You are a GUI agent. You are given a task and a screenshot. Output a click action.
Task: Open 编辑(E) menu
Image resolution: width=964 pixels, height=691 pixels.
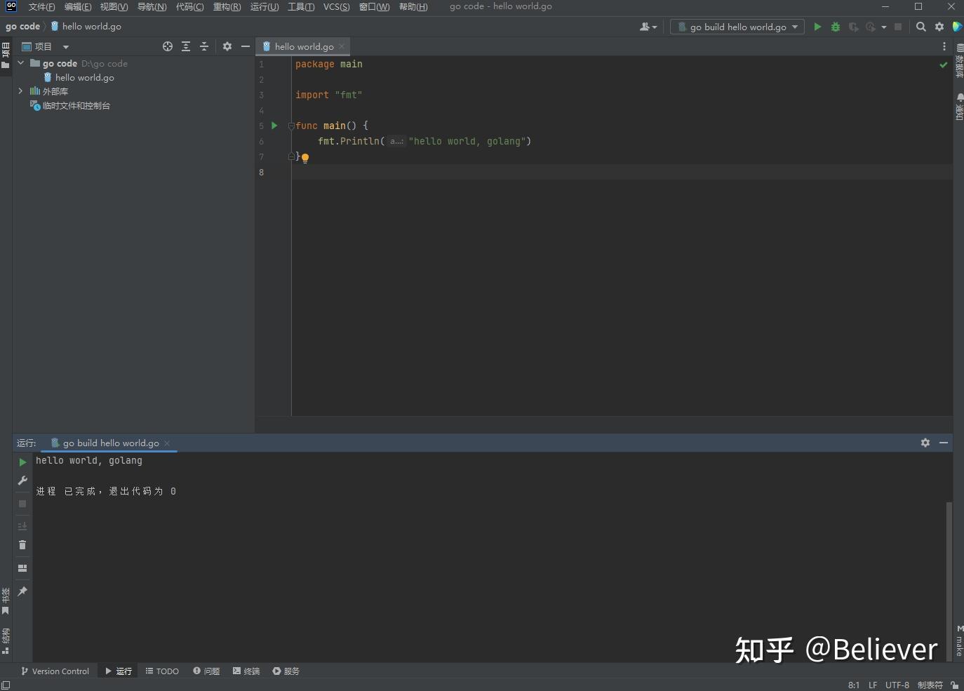[x=77, y=6]
